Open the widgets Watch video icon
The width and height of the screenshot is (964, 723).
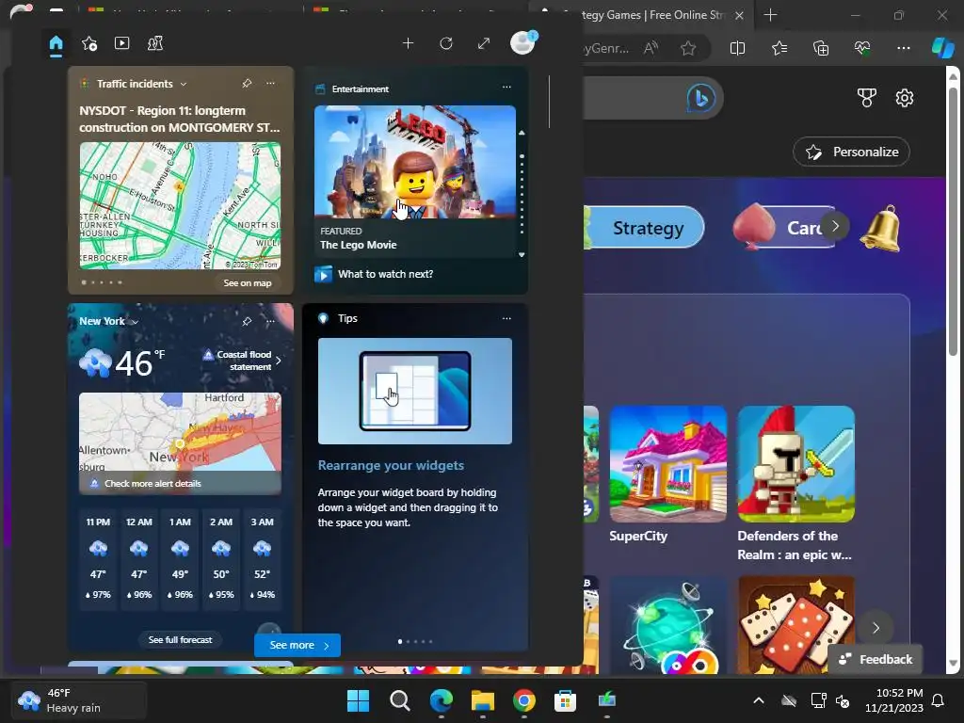coord(121,43)
